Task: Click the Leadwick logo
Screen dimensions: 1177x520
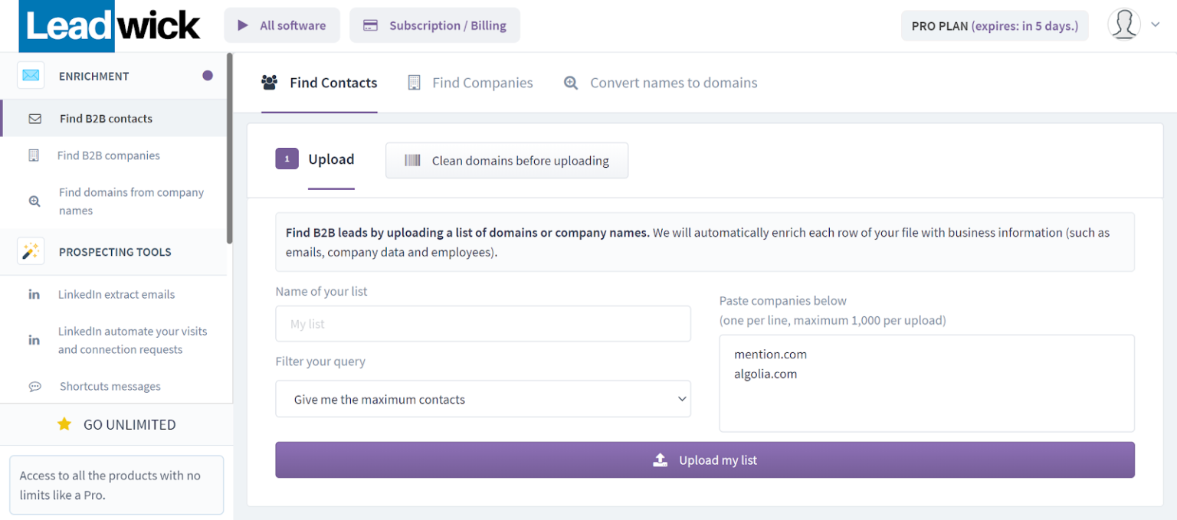Action: point(113,26)
